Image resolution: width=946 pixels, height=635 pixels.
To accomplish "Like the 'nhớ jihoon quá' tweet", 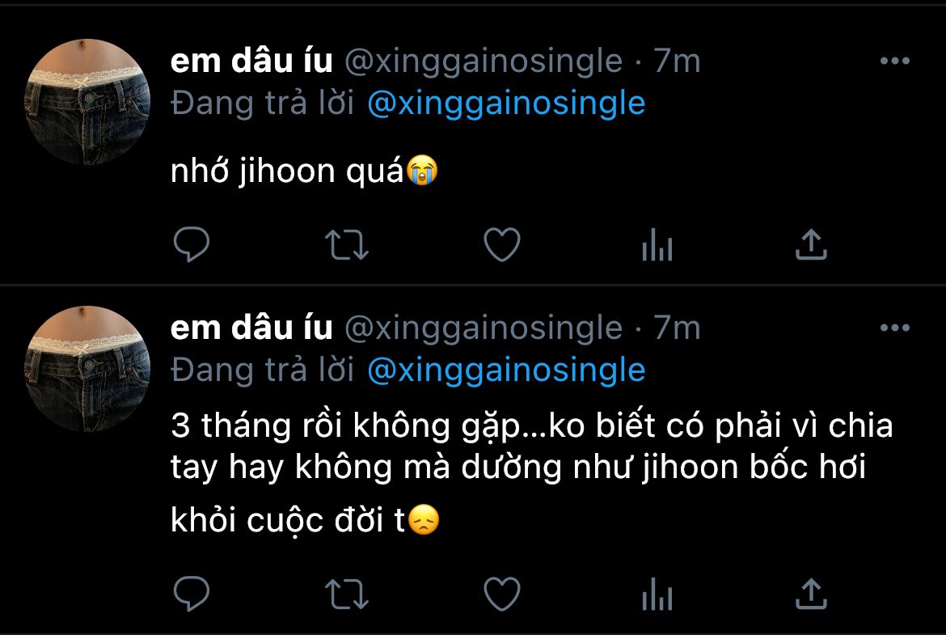I will pos(502,244).
